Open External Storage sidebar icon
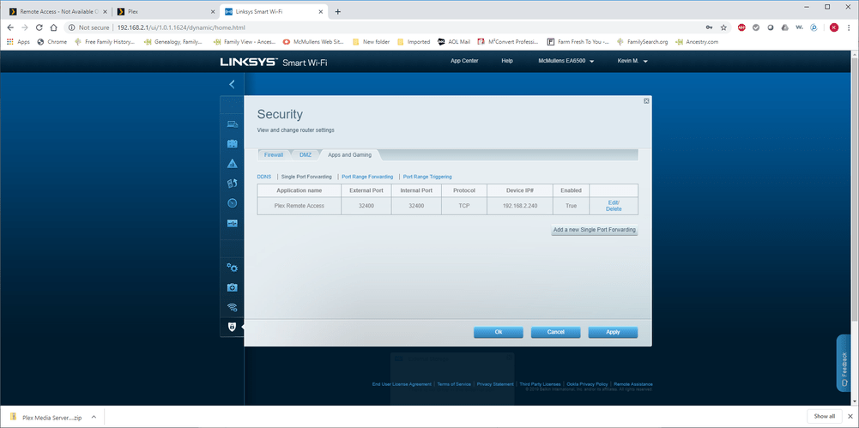 pyautogui.click(x=233, y=223)
